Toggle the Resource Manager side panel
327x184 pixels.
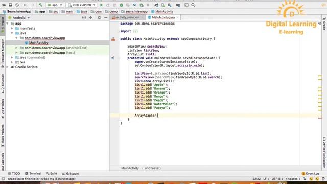click(x=3, y=53)
